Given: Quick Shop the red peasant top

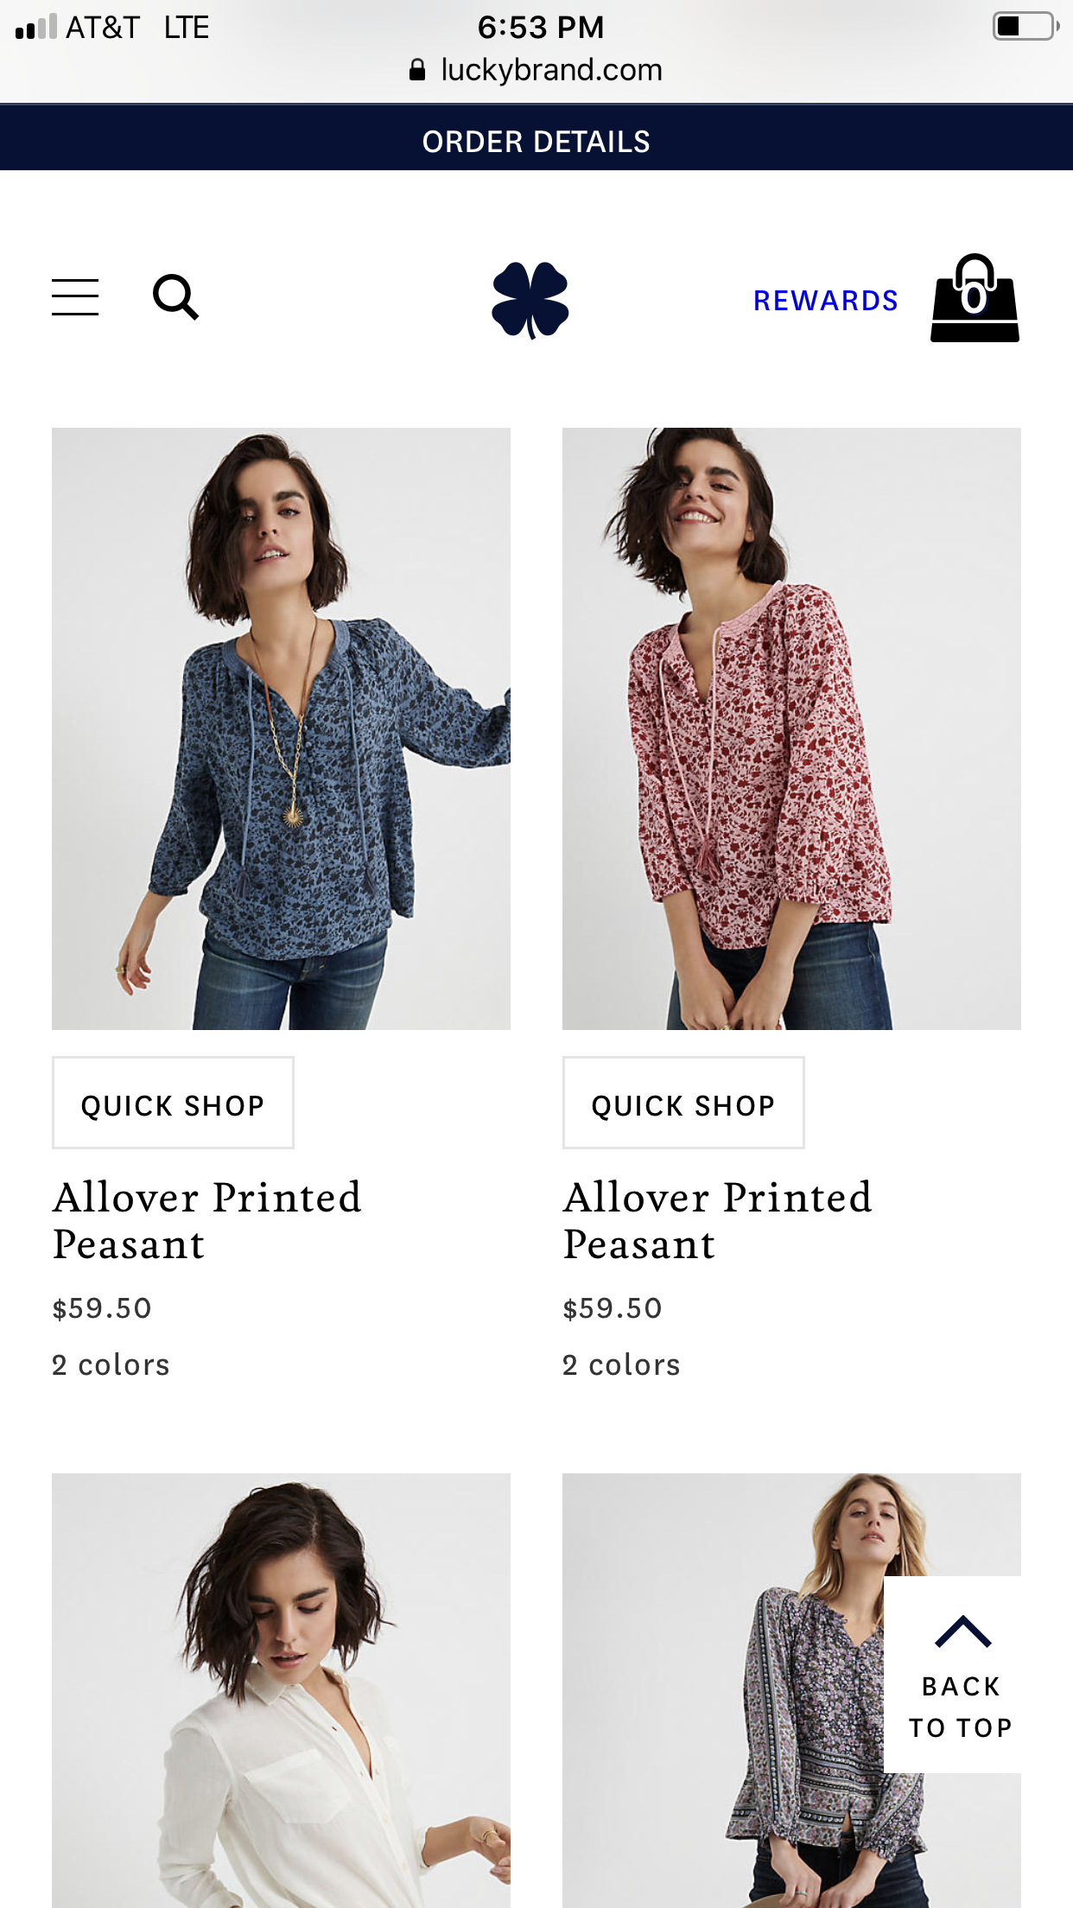Looking at the screenshot, I should [683, 1103].
